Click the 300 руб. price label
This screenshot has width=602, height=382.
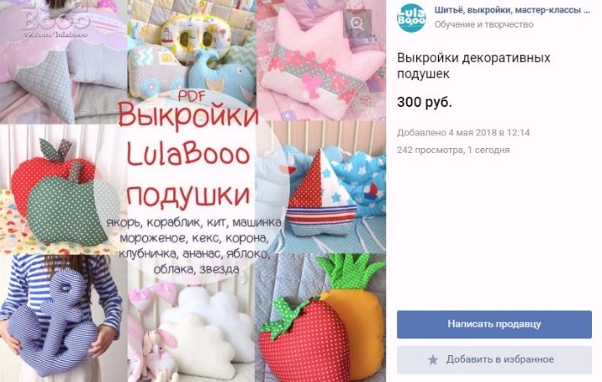tap(424, 103)
